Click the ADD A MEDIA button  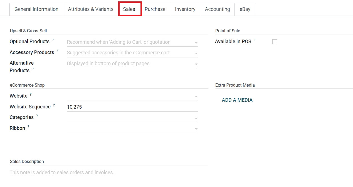click(237, 100)
